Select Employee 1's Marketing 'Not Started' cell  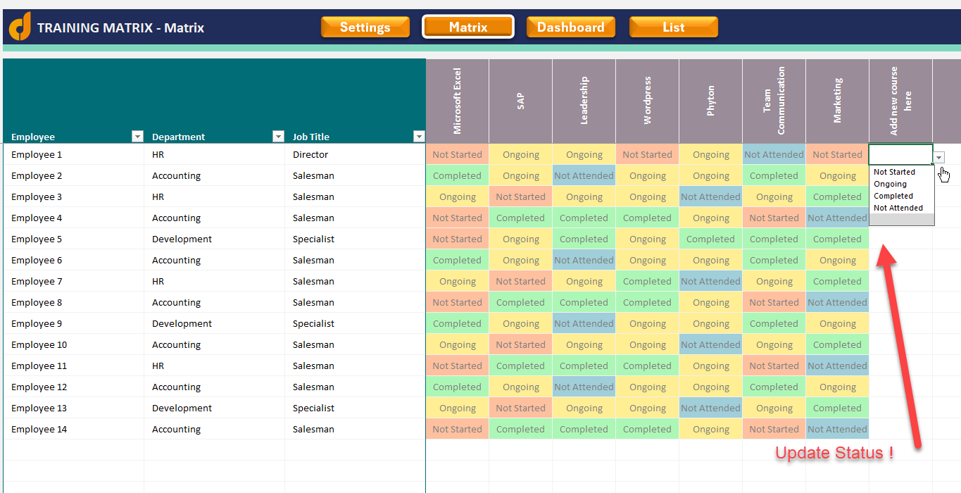838,154
